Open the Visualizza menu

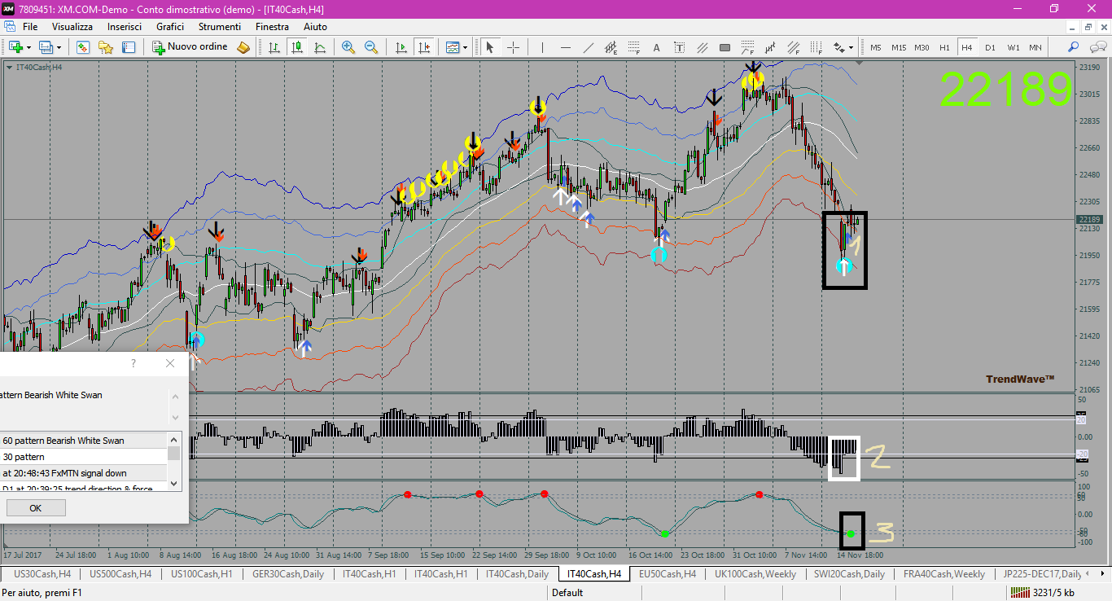coord(72,27)
